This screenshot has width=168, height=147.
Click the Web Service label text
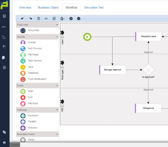[35, 61]
